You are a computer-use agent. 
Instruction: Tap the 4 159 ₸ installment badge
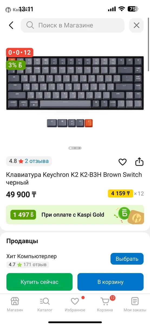[x=120, y=193]
